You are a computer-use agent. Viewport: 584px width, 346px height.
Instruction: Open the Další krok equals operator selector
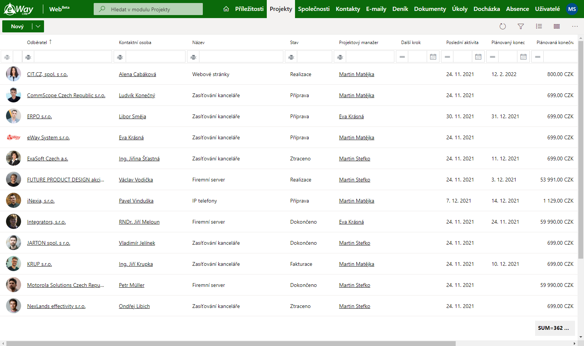(x=402, y=57)
